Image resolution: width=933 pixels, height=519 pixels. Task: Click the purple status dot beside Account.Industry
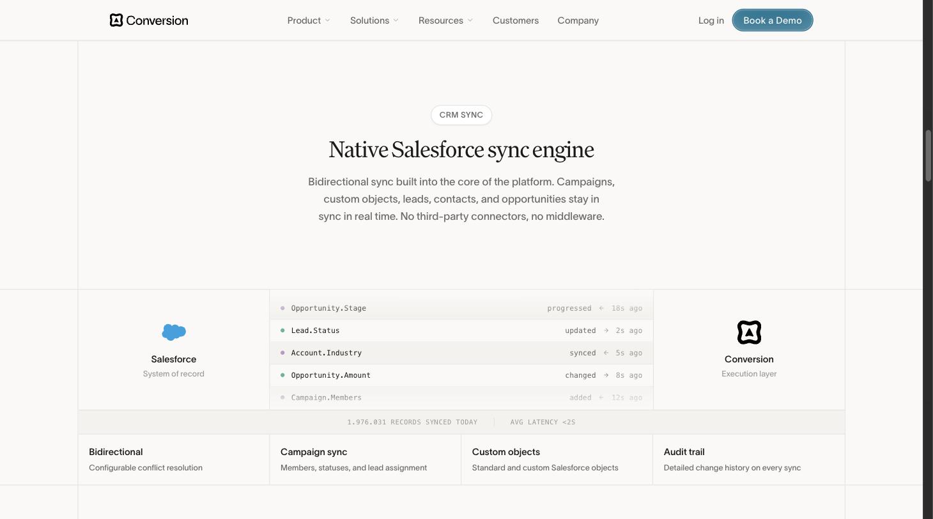282,353
